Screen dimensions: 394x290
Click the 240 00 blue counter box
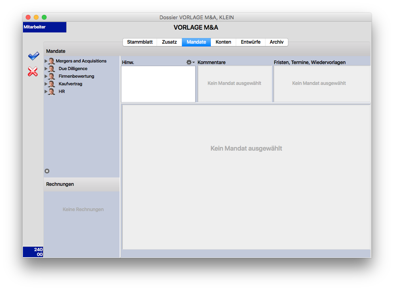[33, 252]
